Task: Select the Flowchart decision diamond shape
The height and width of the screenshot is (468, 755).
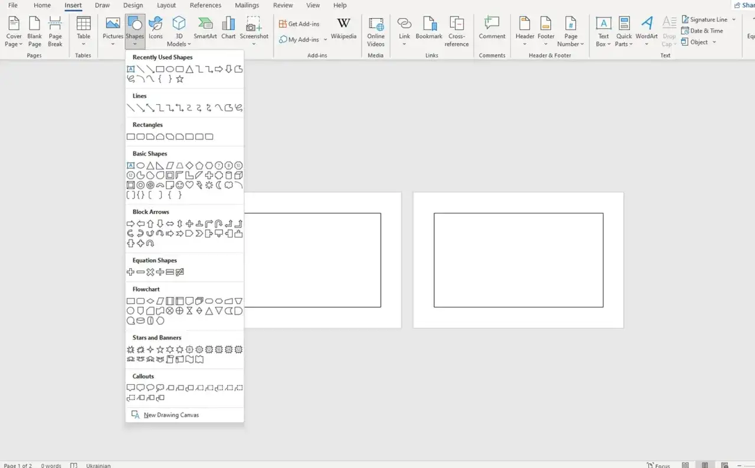Action: (150, 301)
